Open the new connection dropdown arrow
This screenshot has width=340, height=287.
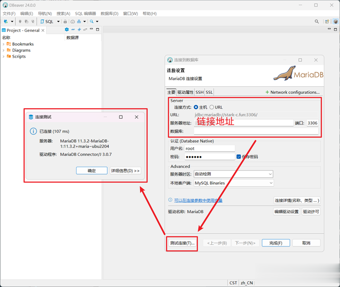12,21
